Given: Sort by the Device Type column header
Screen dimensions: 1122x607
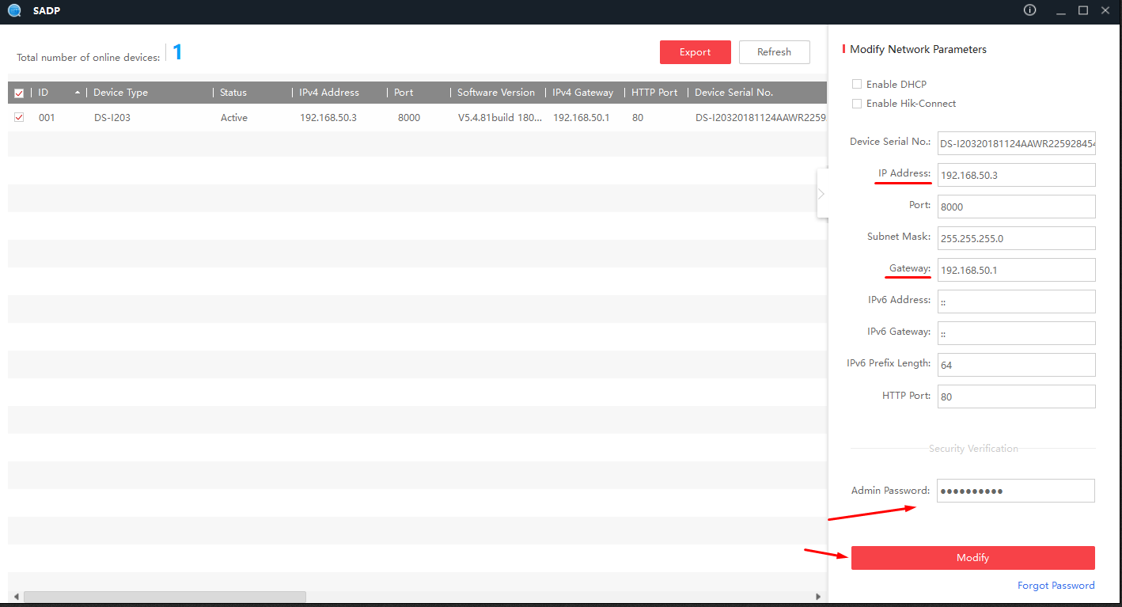Looking at the screenshot, I should [x=120, y=93].
